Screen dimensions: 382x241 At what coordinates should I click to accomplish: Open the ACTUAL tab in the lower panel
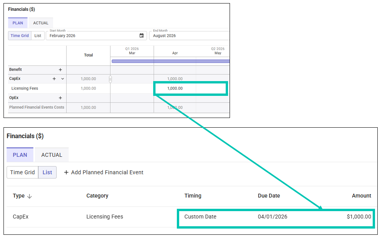(x=52, y=155)
